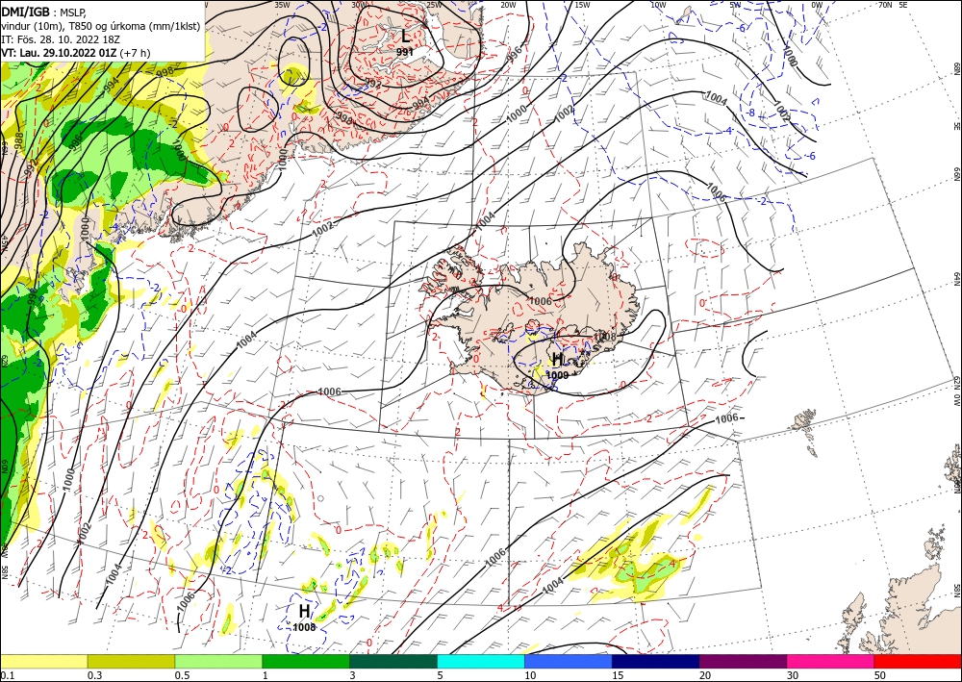Click the '1009' pressure value near Iceland
This screenshot has height=682, width=962.
tap(557, 375)
